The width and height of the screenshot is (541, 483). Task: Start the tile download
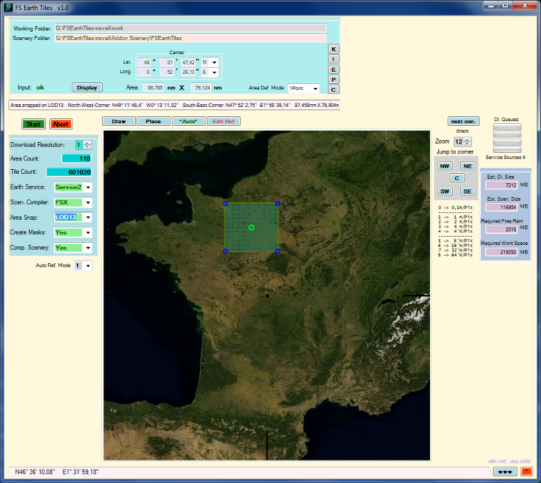coord(33,124)
